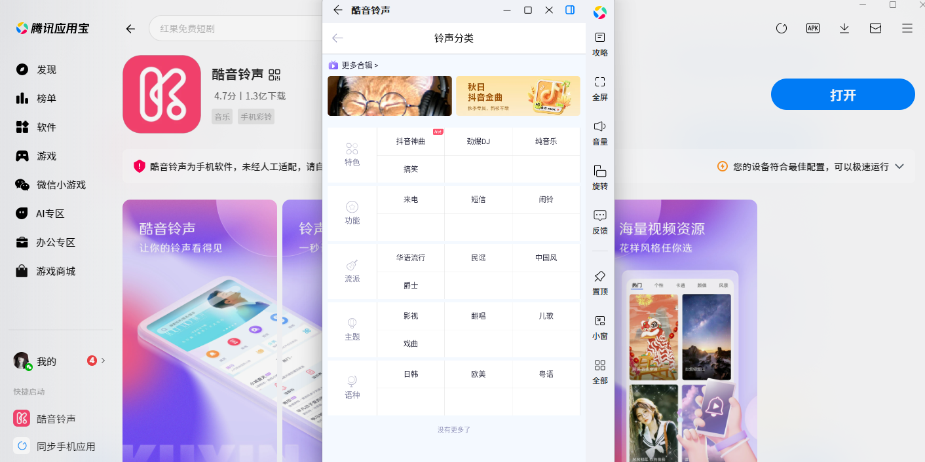Select 粤语 language category
Viewport: 925px width, 462px height.
click(x=546, y=374)
